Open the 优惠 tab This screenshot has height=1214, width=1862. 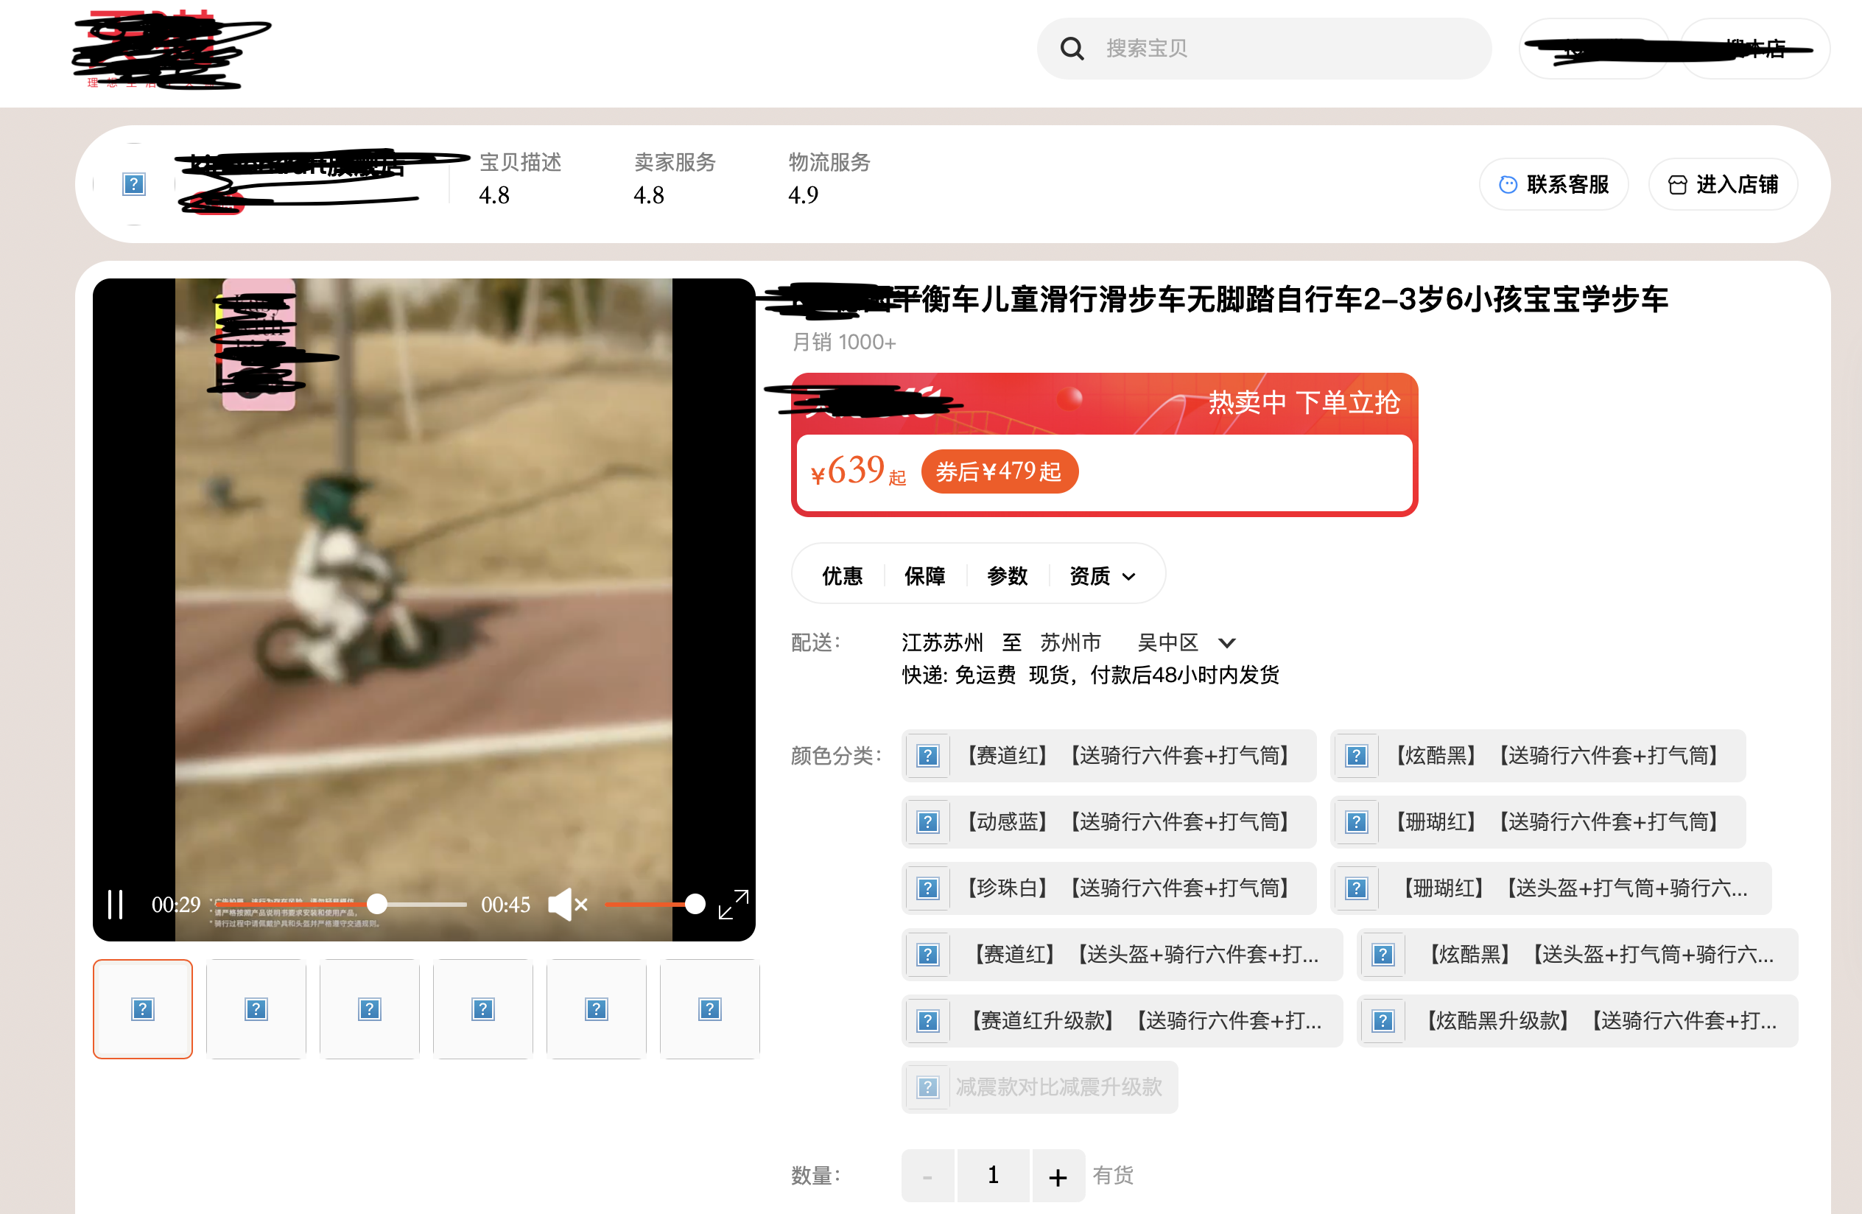click(x=842, y=577)
